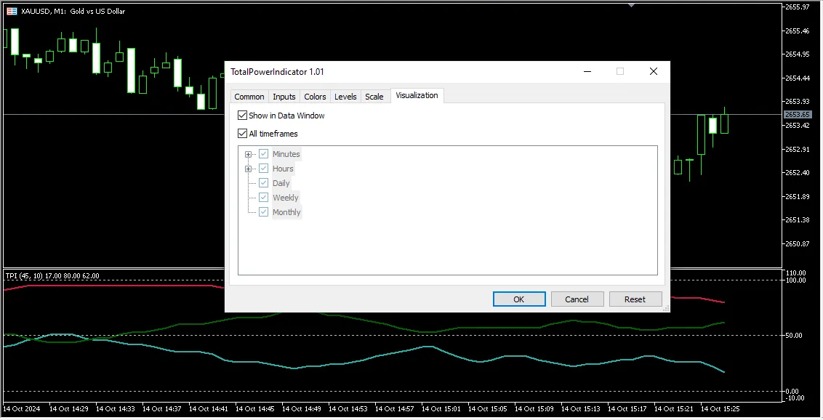Click the current price label 2653.65
The height and width of the screenshot is (420, 823).
pyautogui.click(x=798, y=115)
